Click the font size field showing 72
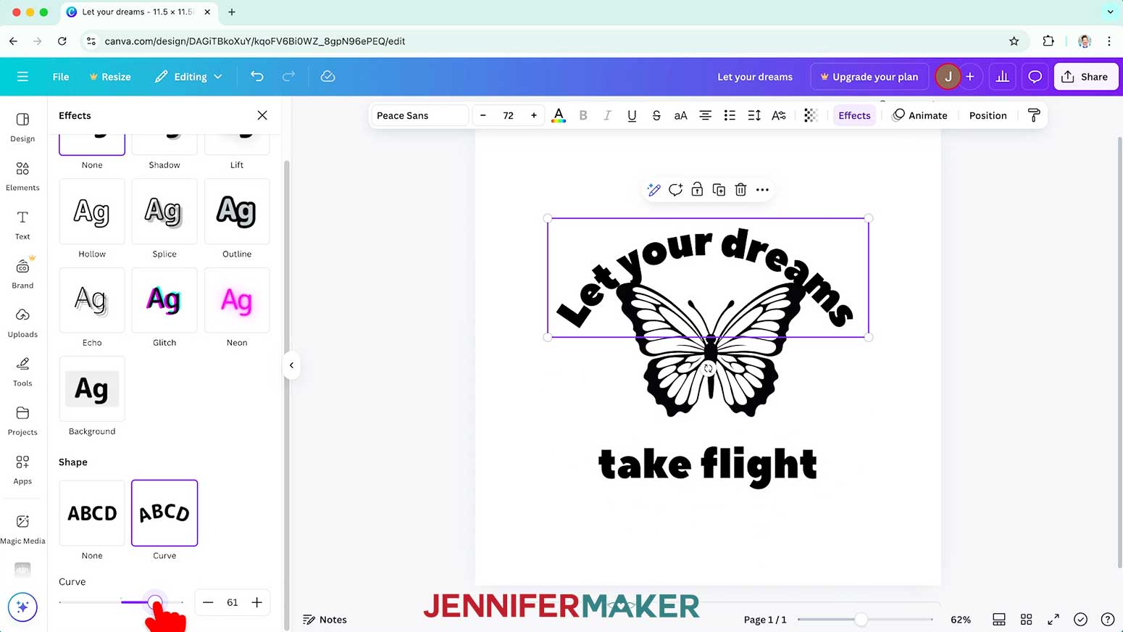 coord(509,115)
